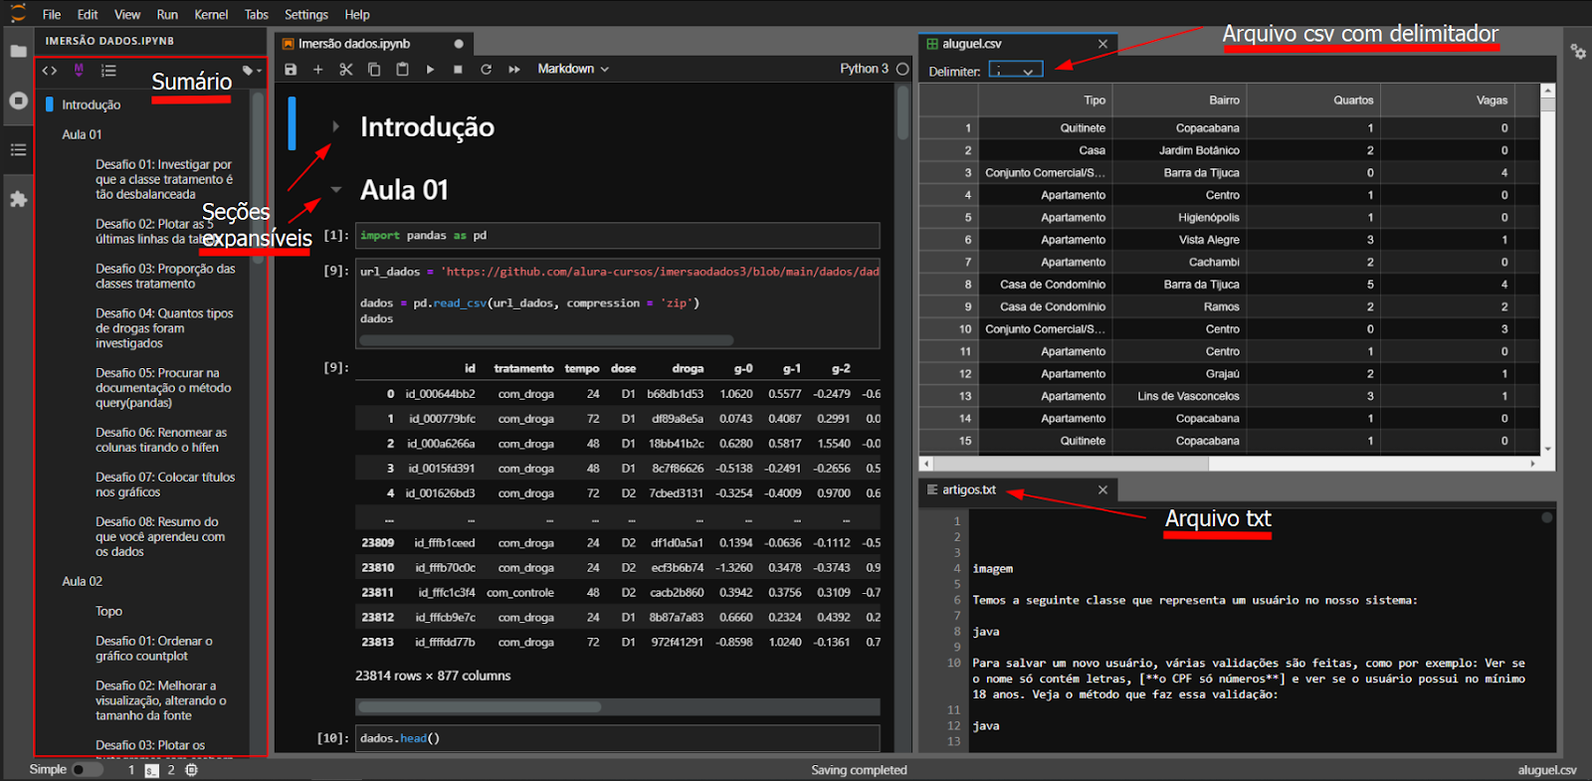Click the table of contents vertical scrollbar
The image size is (1592, 781).
pos(258,177)
